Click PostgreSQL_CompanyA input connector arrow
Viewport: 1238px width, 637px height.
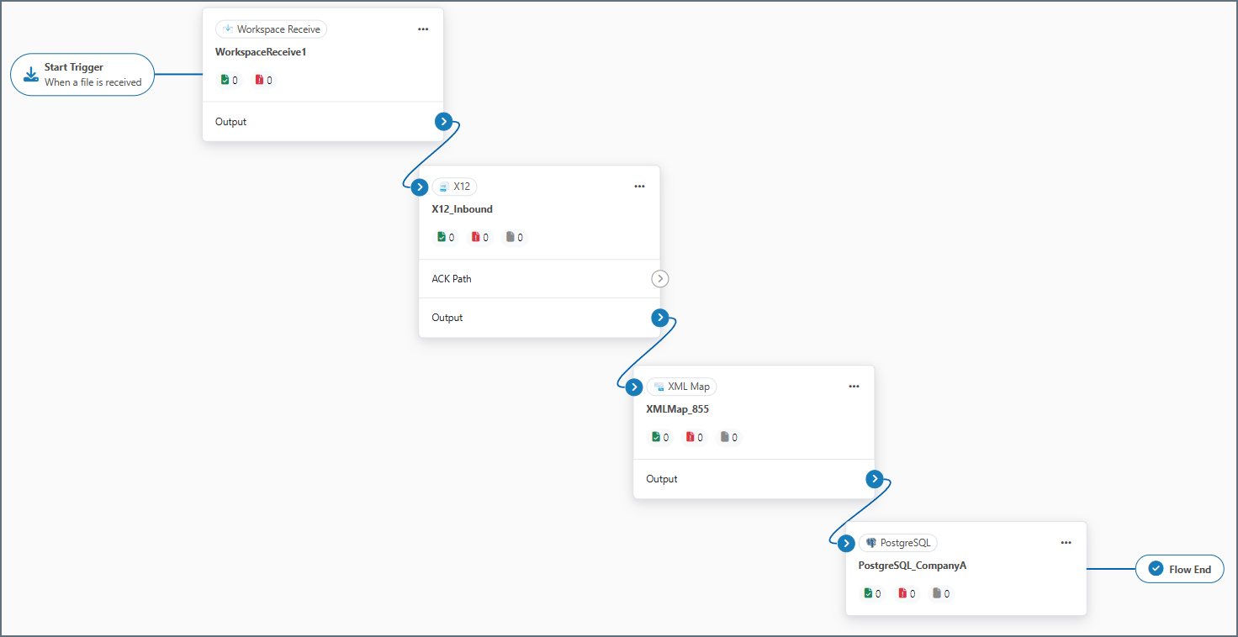pos(847,543)
